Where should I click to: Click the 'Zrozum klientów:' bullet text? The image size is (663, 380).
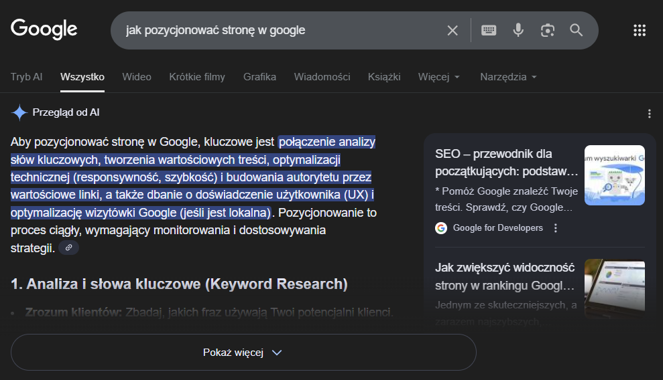74,312
